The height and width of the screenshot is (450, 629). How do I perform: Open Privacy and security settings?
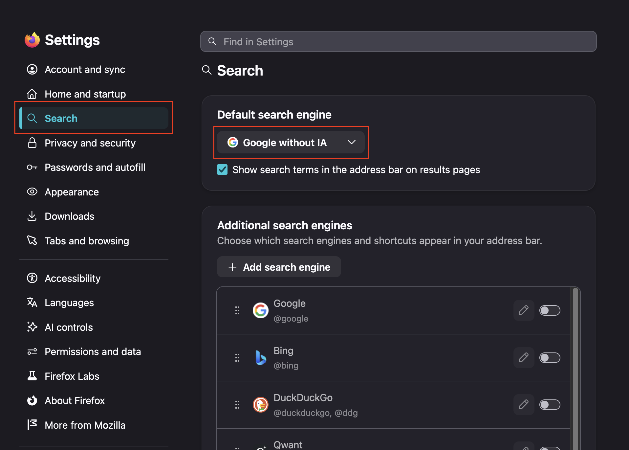coord(94,143)
